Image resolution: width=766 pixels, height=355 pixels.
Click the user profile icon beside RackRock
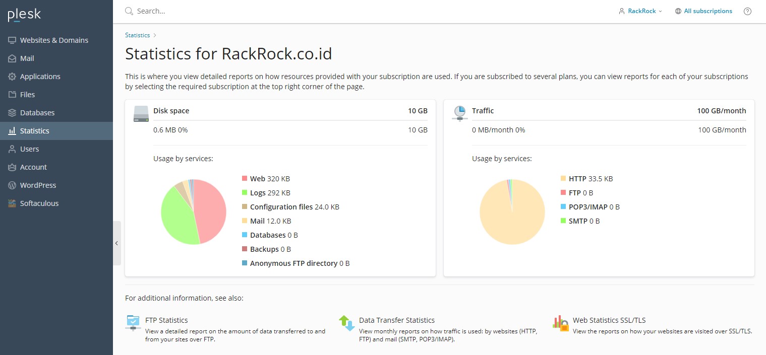pos(622,11)
